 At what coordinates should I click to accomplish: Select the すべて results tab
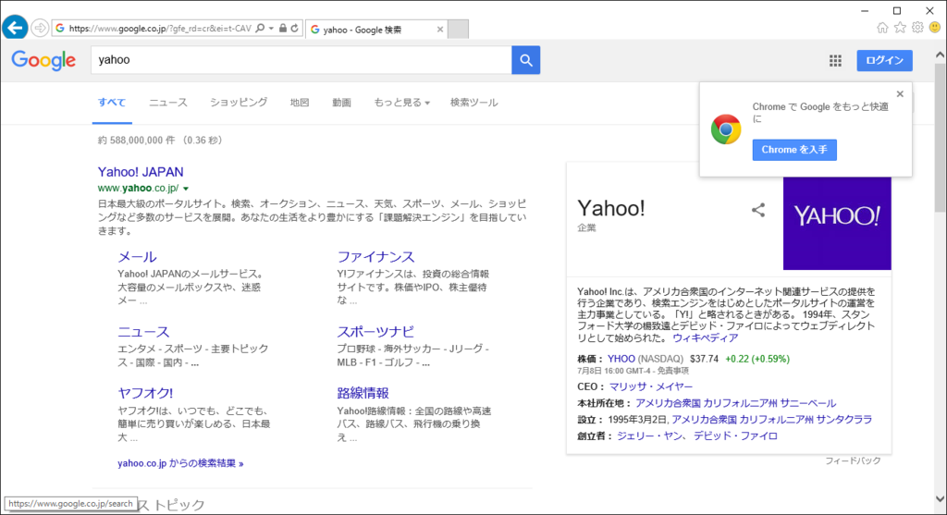coord(112,103)
